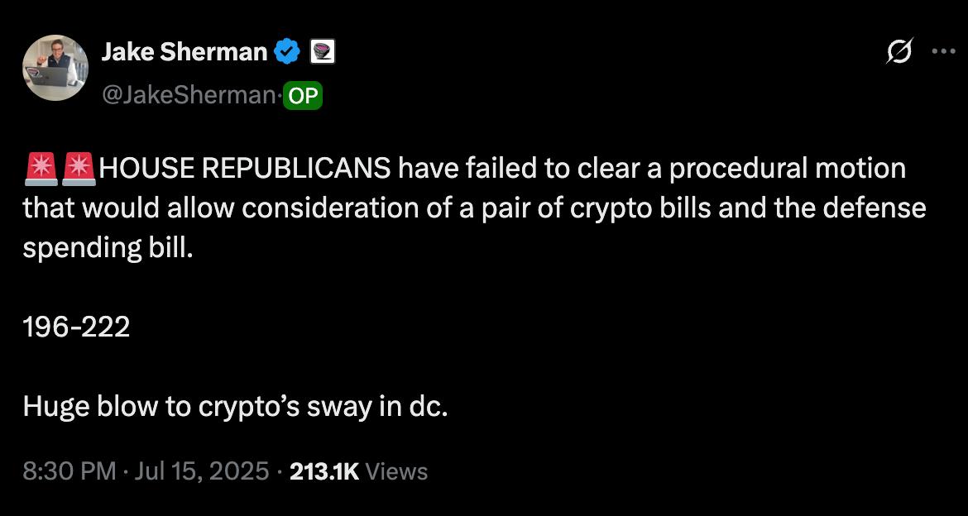Click the word Views in footer
This screenshot has width=968, height=516.
(397, 471)
